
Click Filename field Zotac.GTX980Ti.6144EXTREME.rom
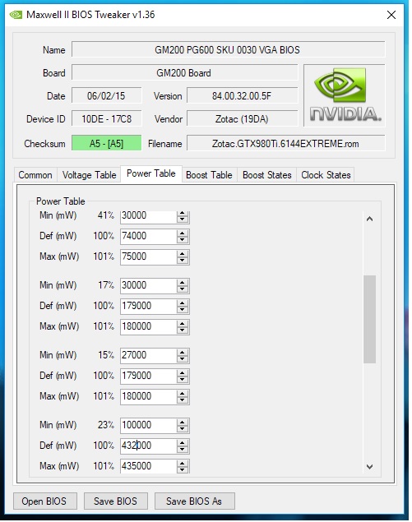pos(286,144)
